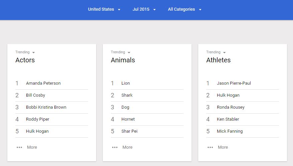293x166 pixels.
Task: Open the Jul 2015 date dropdown
Action: tap(144, 9)
